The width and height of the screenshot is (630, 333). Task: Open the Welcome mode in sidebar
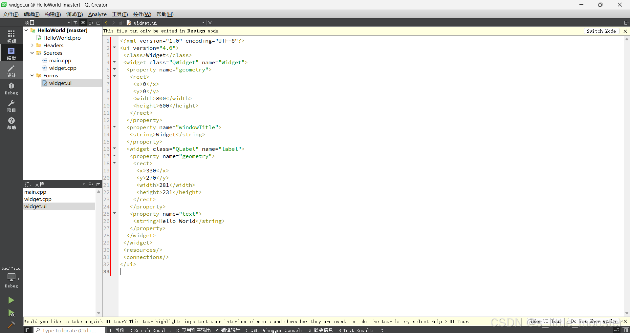(11, 36)
